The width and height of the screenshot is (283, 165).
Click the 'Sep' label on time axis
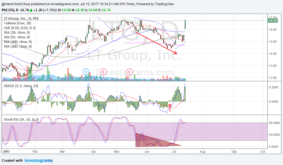click(234, 152)
